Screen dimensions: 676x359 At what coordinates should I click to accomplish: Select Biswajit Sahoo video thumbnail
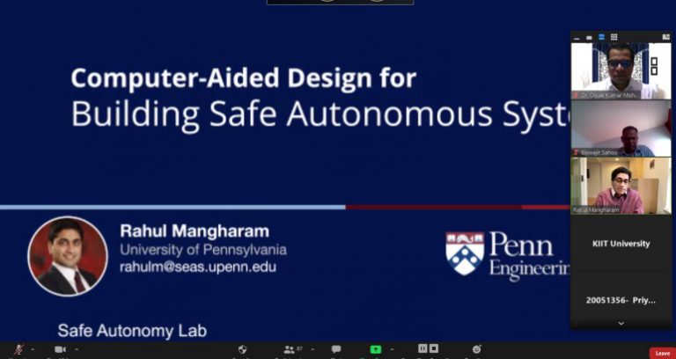621,128
